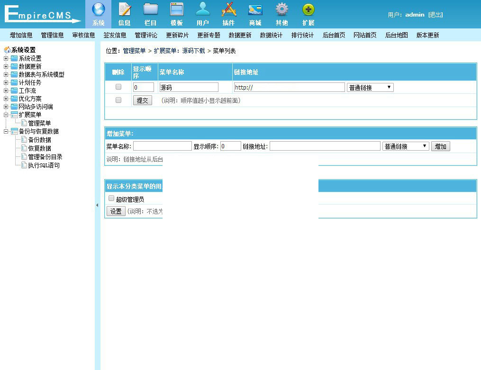The image size is (481, 370).
Task: Open the 系统 globe icon in top navigation
Action: pyautogui.click(x=99, y=10)
